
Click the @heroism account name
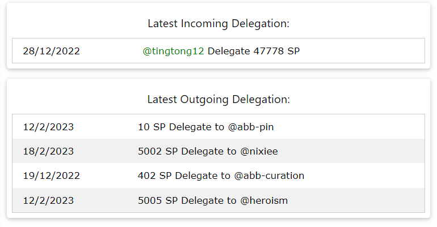click(259, 200)
